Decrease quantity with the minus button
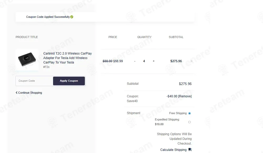Screen dimensions: 263x153 (x=135, y=61)
